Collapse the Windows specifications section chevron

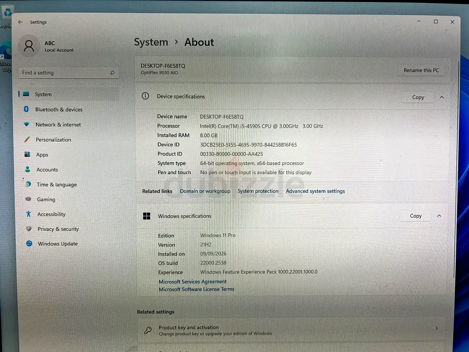pos(439,216)
